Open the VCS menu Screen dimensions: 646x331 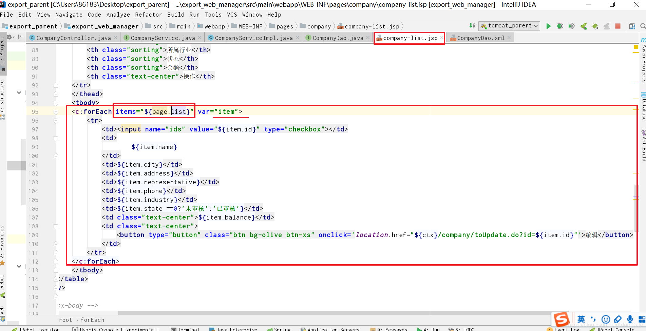coord(232,15)
